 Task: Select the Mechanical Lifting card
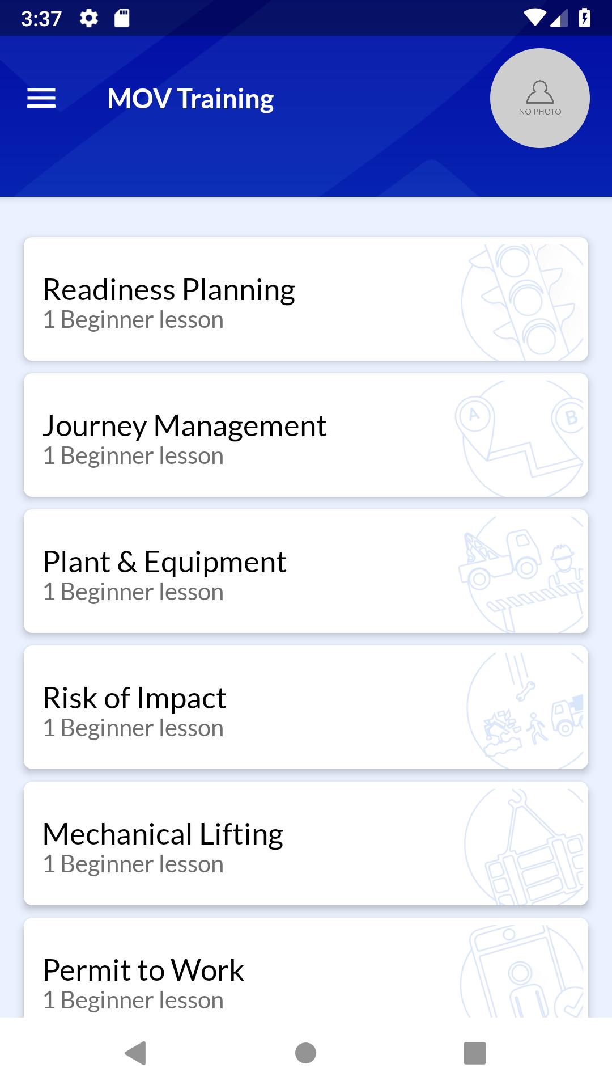306,843
